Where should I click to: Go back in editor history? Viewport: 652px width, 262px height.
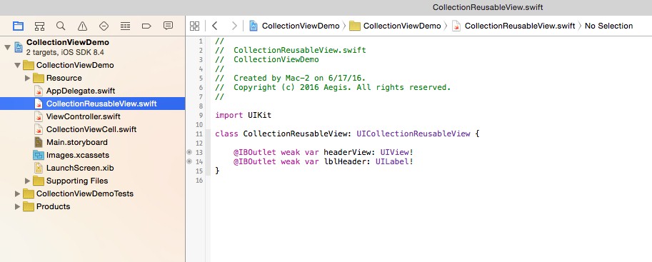coord(214,26)
